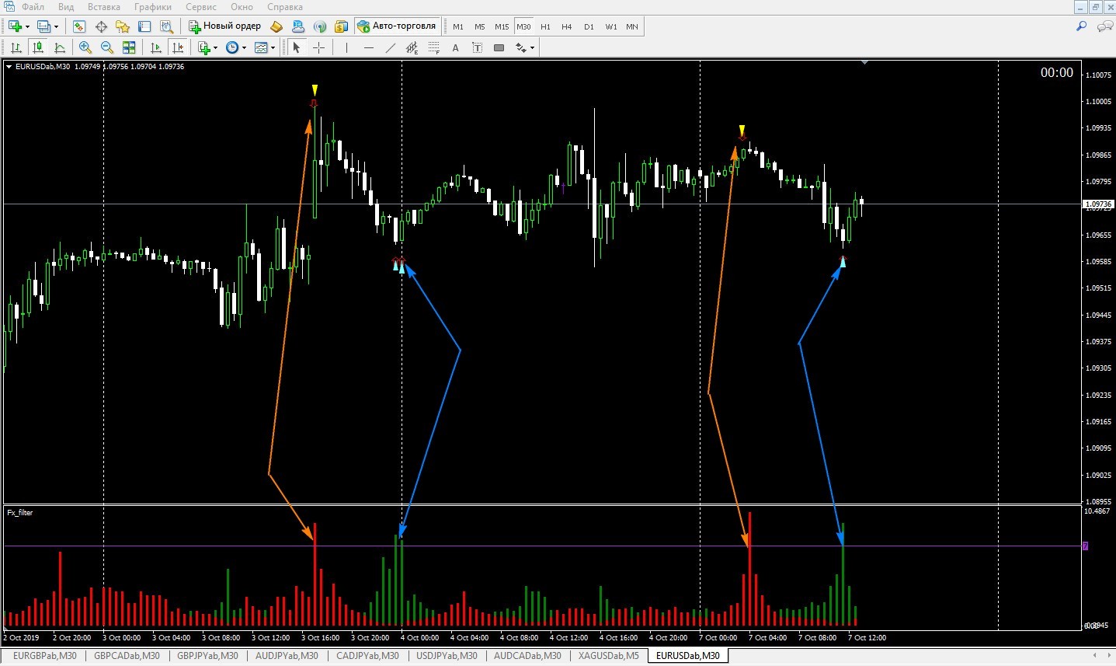Select the M5 timeframe button
Image resolution: width=1116 pixels, height=666 pixels.
tap(480, 26)
